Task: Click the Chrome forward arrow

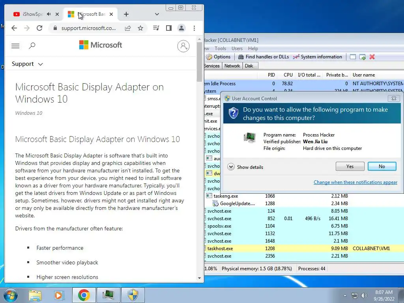Action: [x=27, y=28]
